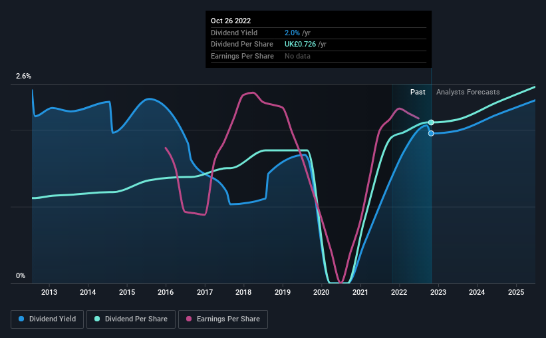Click the 2020 x-axis label
This screenshot has width=546, height=338.
tap(321, 292)
